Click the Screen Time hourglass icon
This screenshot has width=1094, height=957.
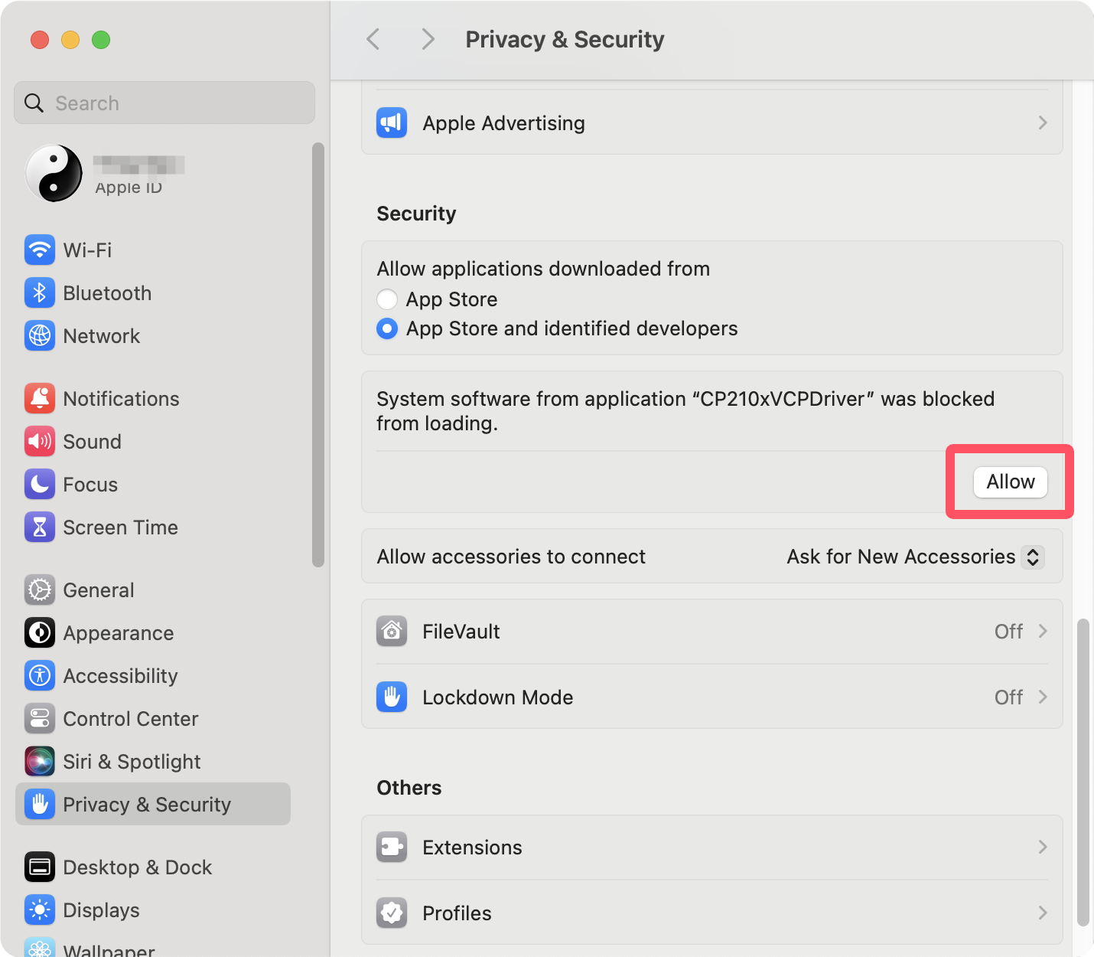(40, 527)
